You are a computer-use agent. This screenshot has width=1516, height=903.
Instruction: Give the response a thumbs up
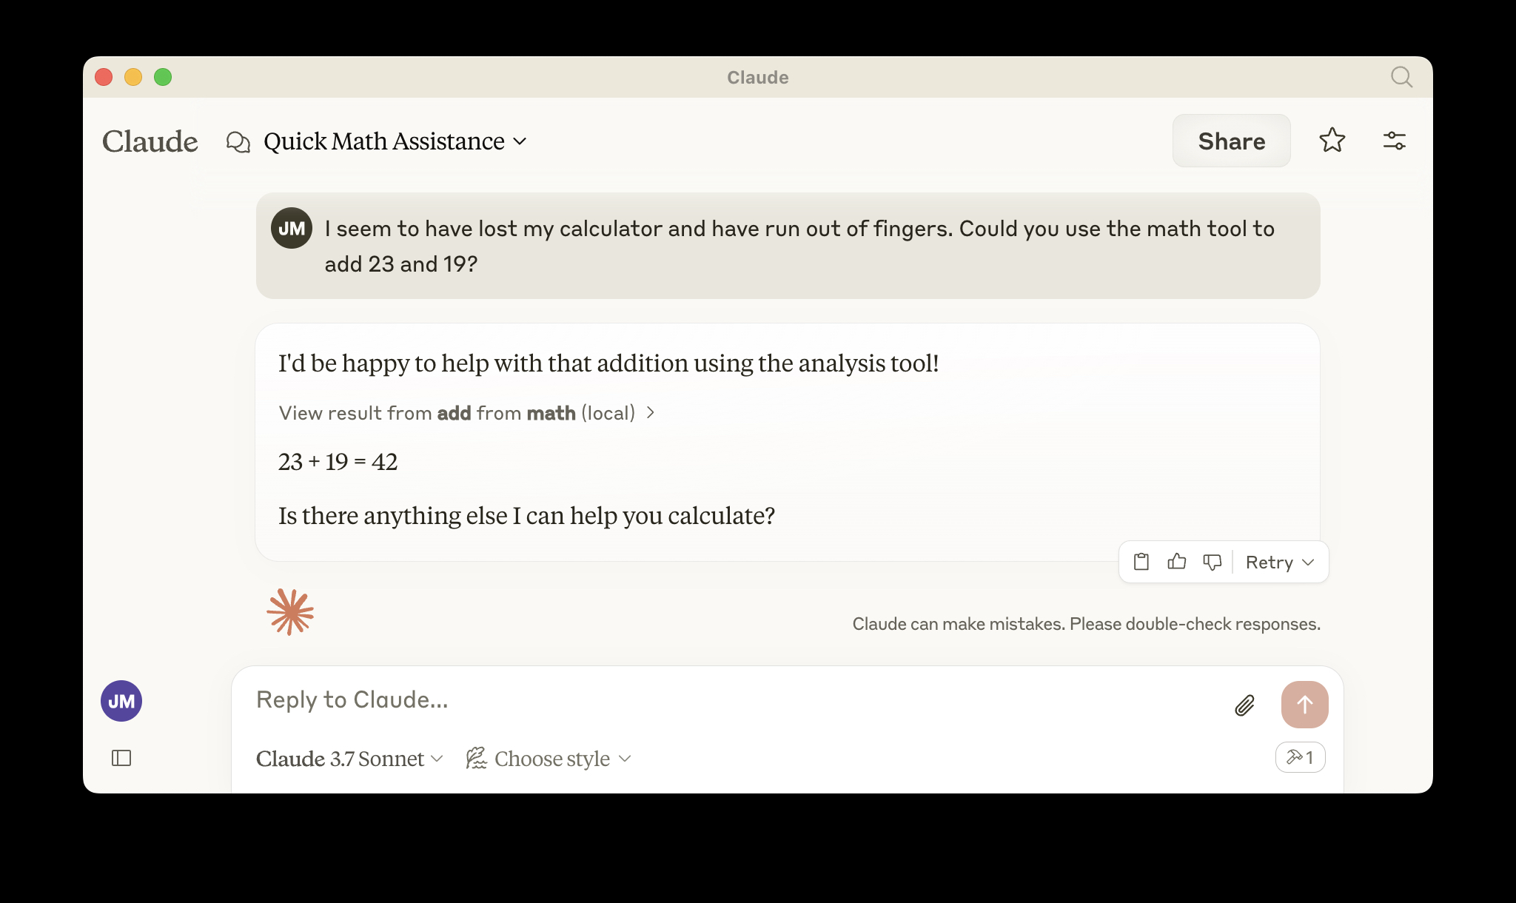pos(1176,562)
